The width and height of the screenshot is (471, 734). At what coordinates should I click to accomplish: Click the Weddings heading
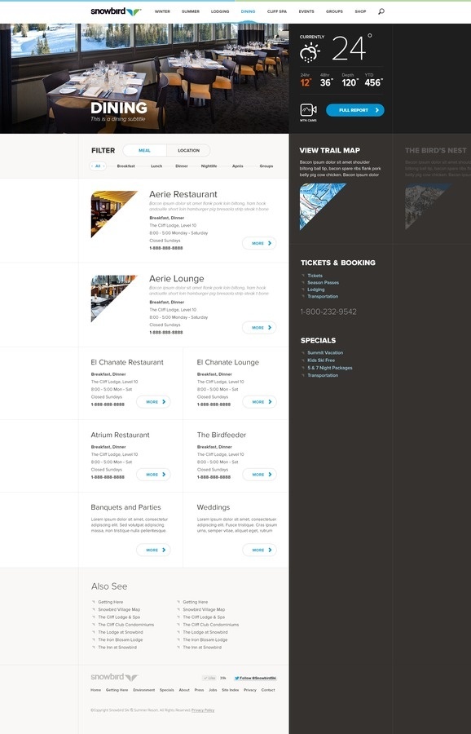click(213, 507)
